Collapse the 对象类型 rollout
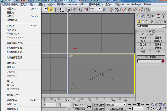 tap(151, 32)
